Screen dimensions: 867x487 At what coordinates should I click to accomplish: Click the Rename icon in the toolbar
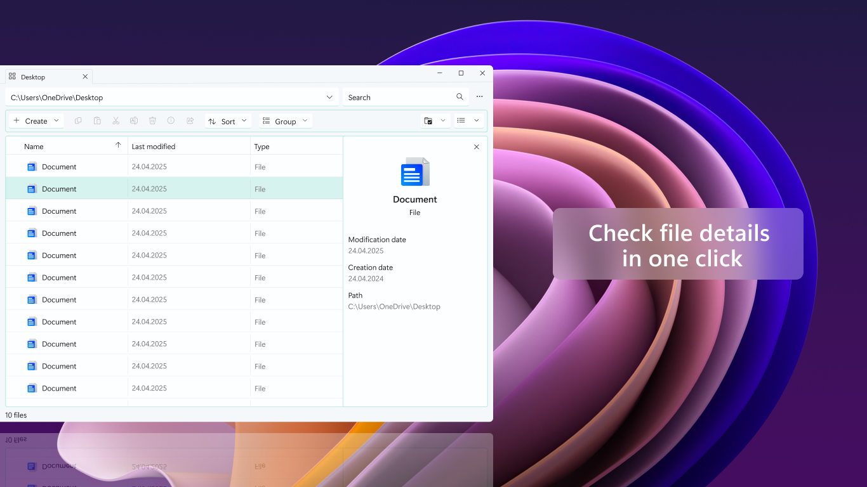[x=134, y=120]
